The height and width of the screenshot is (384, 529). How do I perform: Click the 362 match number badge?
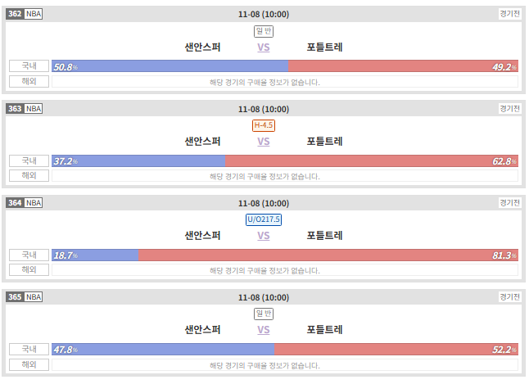(15, 14)
